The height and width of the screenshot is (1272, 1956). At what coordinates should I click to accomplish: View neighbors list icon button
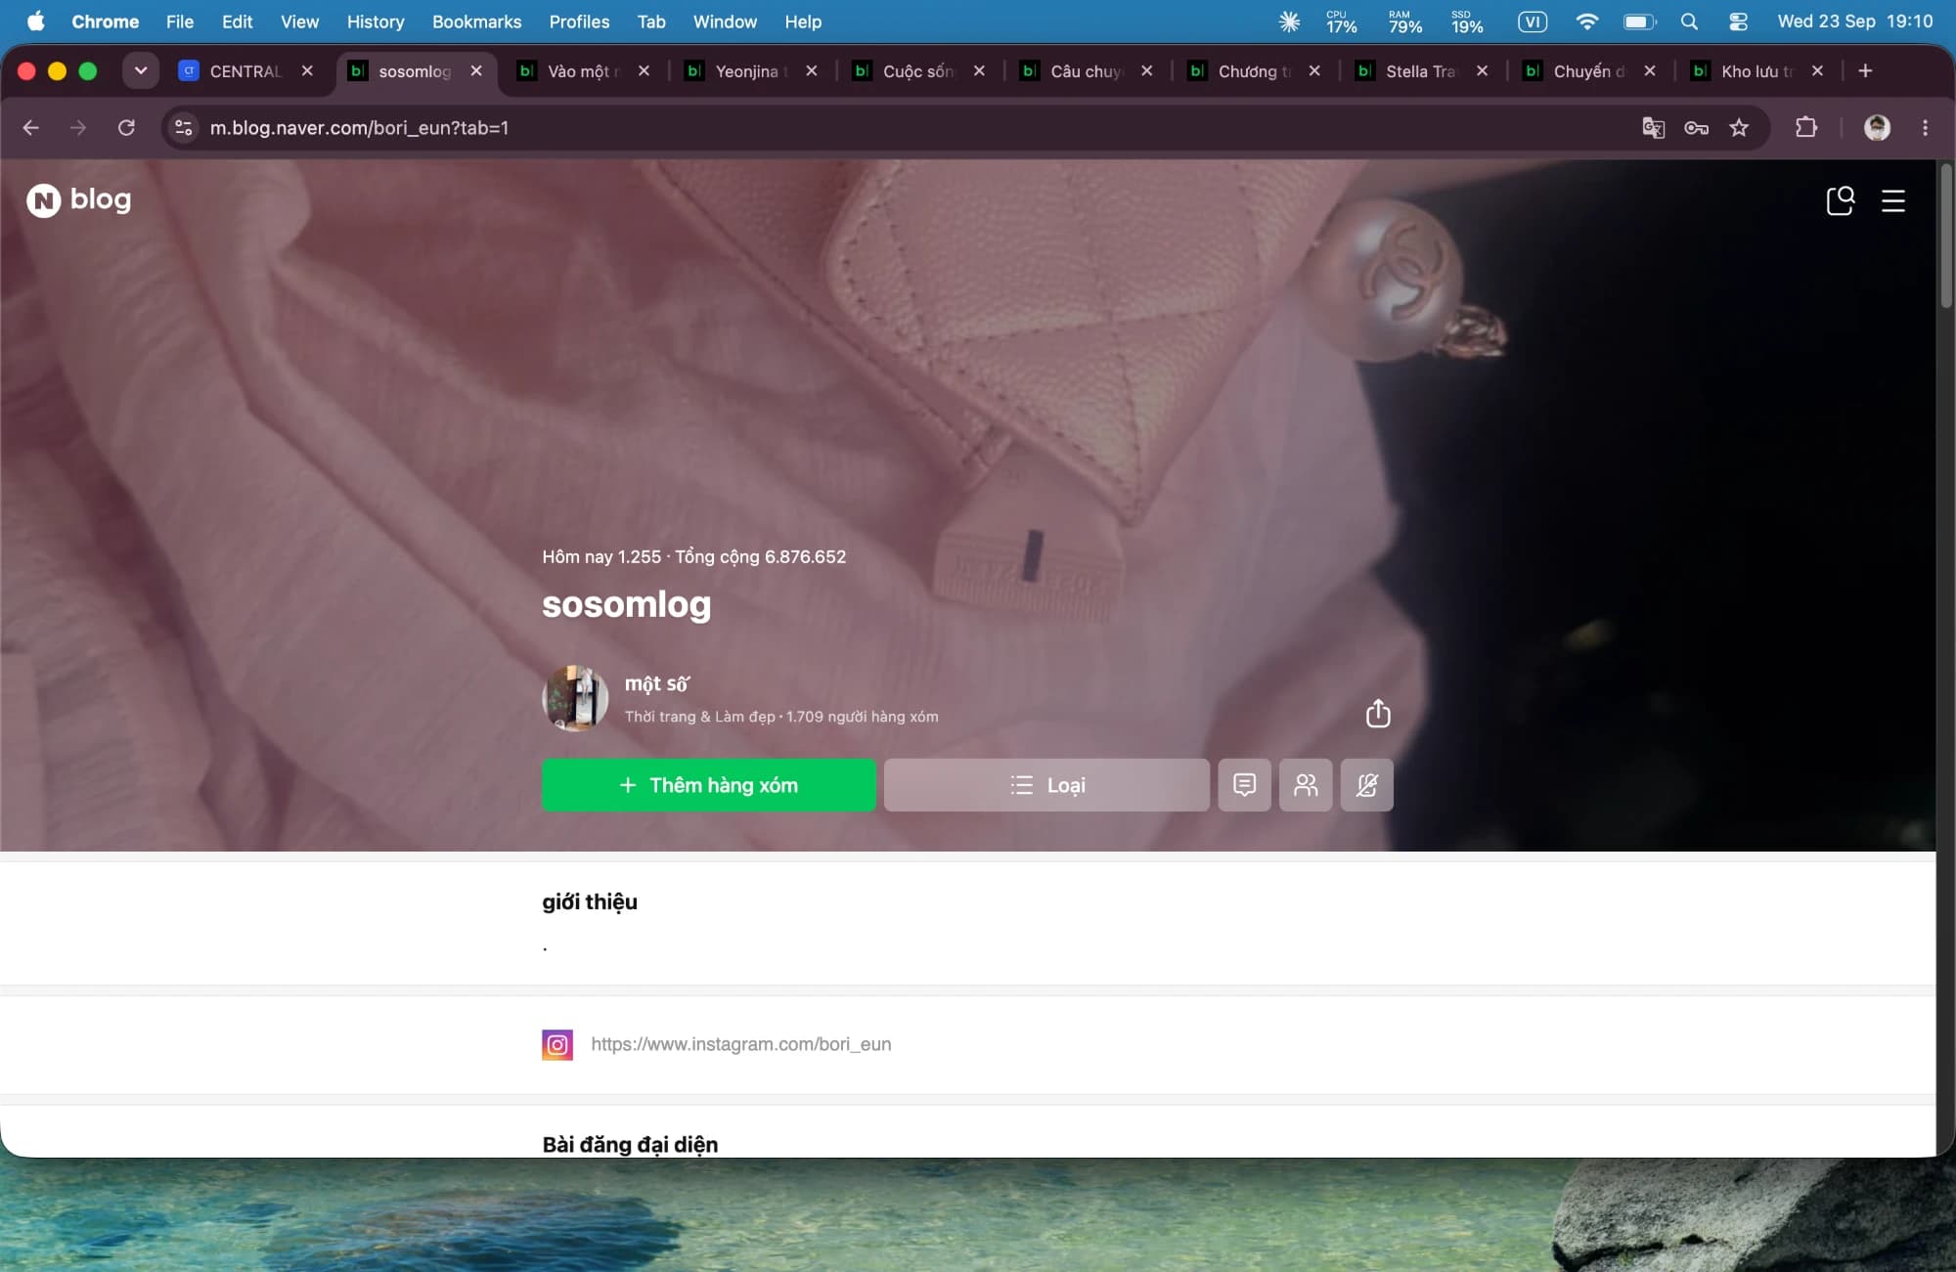click(x=1306, y=785)
